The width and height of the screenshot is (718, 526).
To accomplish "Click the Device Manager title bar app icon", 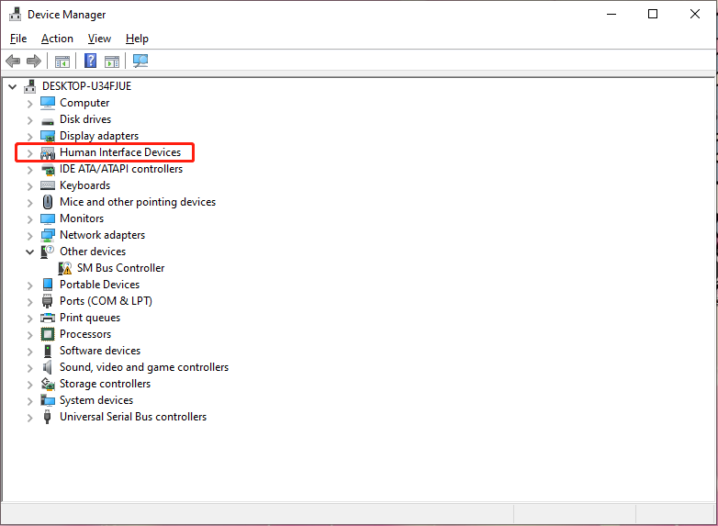I will pos(15,14).
